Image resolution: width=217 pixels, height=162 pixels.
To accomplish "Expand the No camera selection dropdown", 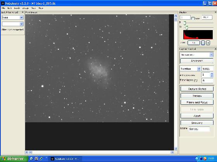I will [197, 55].
